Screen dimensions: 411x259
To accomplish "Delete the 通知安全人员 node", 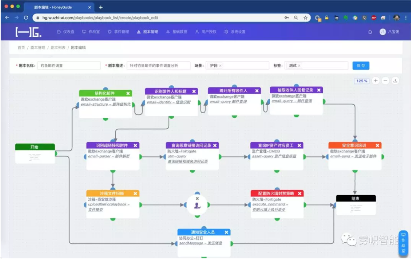I will [x=226, y=232].
